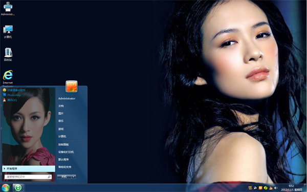The width and height of the screenshot is (307, 192).
Task: Open the QQ penguin tray icon
Action: pos(271,188)
